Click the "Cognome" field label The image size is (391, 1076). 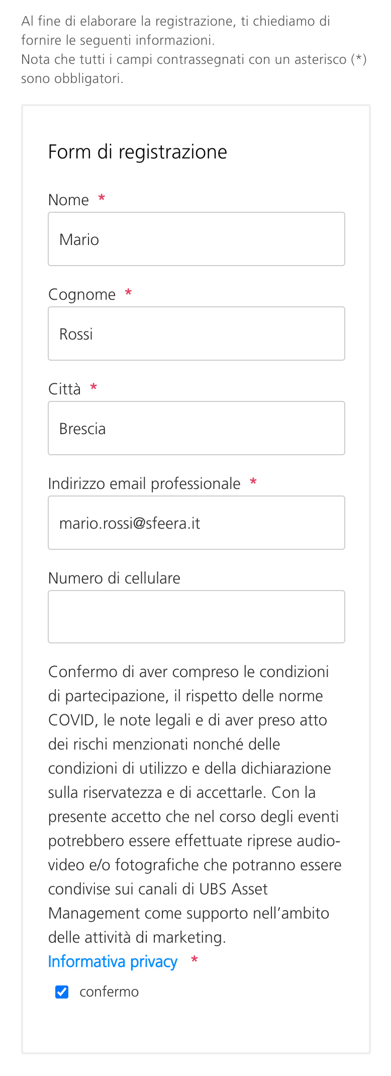tap(82, 294)
